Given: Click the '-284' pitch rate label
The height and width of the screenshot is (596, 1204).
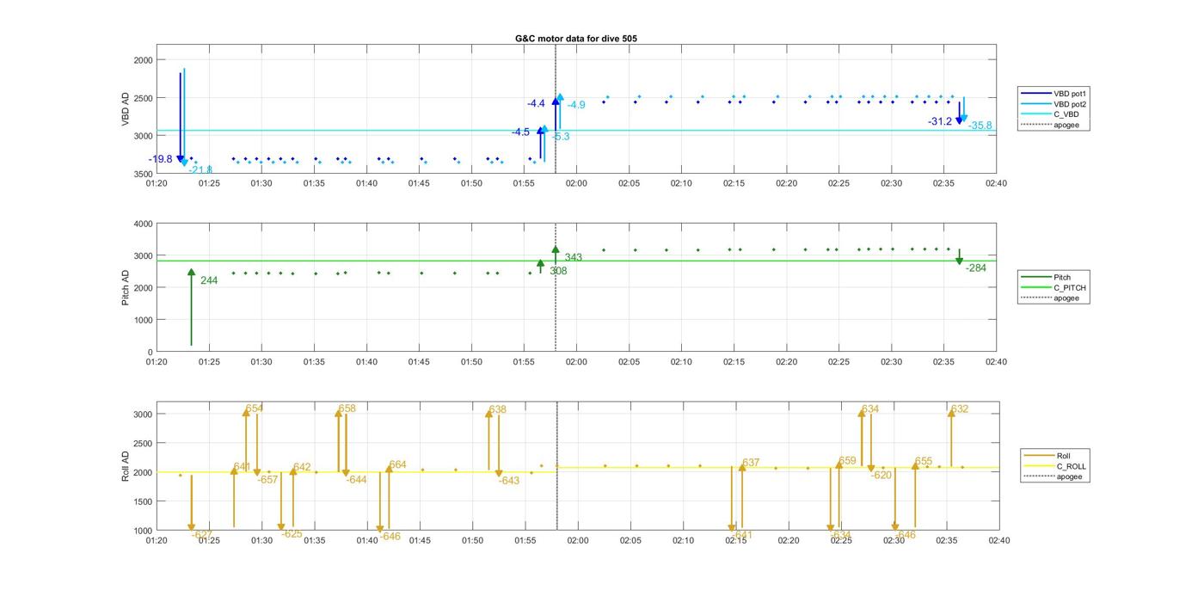Looking at the screenshot, I should [x=976, y=268].
